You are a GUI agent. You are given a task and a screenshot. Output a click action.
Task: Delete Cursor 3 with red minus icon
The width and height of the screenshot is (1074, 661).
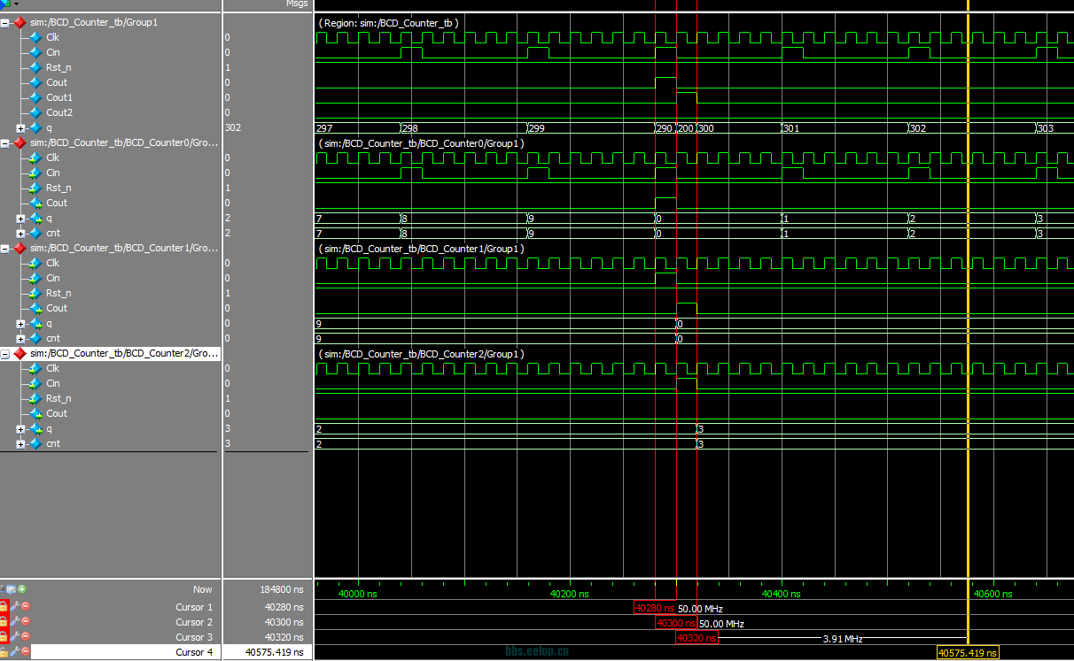click(26, 636)
